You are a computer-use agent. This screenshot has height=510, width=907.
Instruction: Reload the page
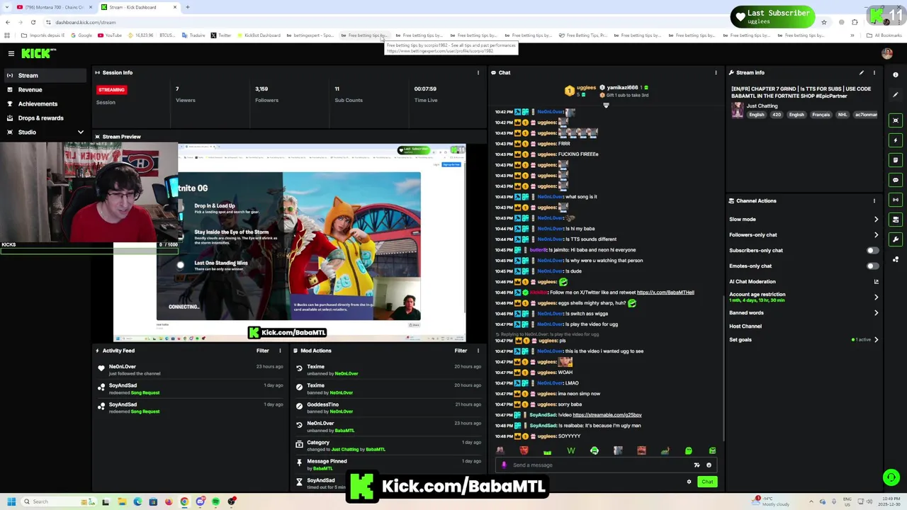coord(33,22)
